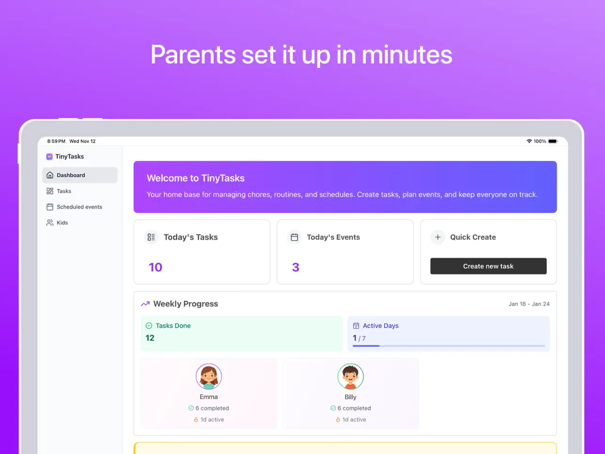Select the Dashboard home icon
The width and height of the screenshot is (605, 454).
point(50,175)
